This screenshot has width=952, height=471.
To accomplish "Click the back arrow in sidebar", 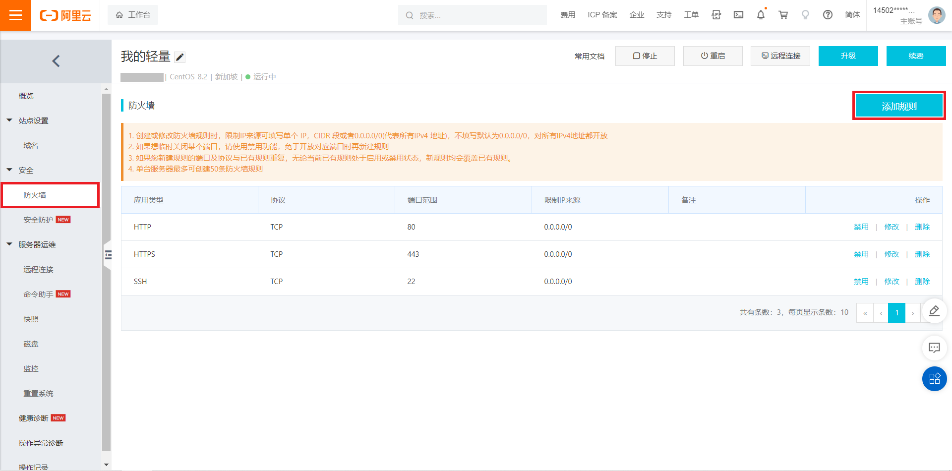I will 56,61.
